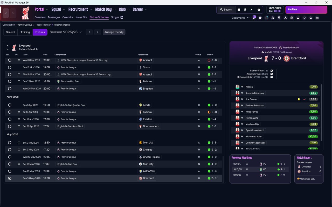This screenshot has width=332, height=207.
Task: Click the circular arrows shortcut icon
Action: [x=304, y=18]
